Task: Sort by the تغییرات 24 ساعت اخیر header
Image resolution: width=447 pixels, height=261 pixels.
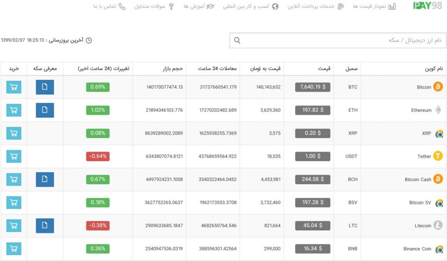Action: (x=103, y=68)
